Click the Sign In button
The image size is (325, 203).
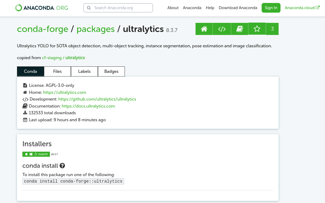click(x=271, y=8)
